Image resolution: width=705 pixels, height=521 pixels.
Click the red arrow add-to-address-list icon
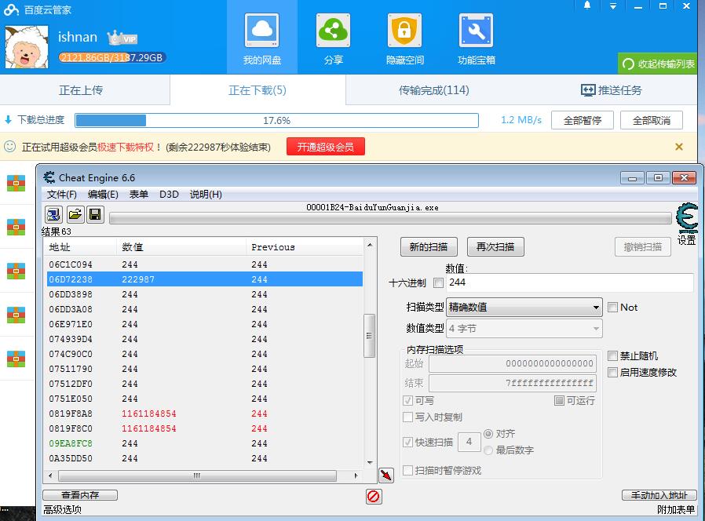[x=386, y=475]
